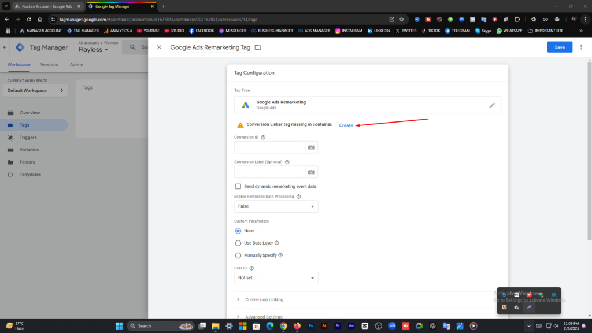Open help for Conversion Label (Optional)
This screenshot has width=592, height=333.
(x=287, y=162)
